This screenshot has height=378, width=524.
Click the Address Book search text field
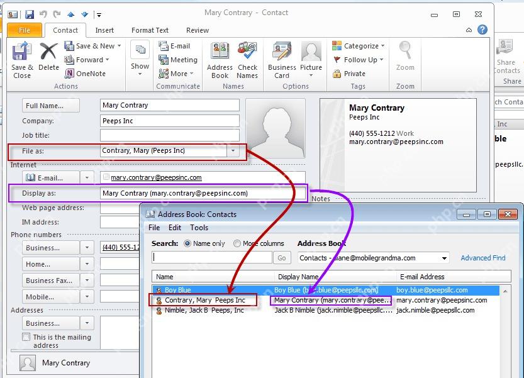coord(212,257)
